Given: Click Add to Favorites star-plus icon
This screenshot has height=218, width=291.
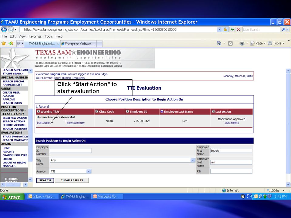Looking at the screenshot, I should click(11, 43).
